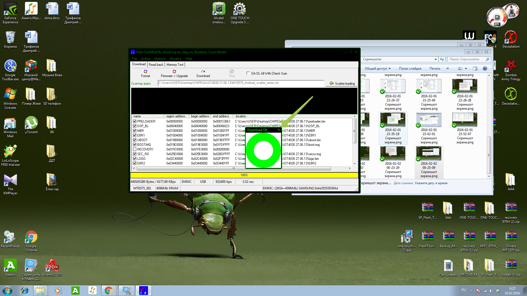Check the RECOVERY partition checkbox
The image size is (527, 296).
coord(135,149)
